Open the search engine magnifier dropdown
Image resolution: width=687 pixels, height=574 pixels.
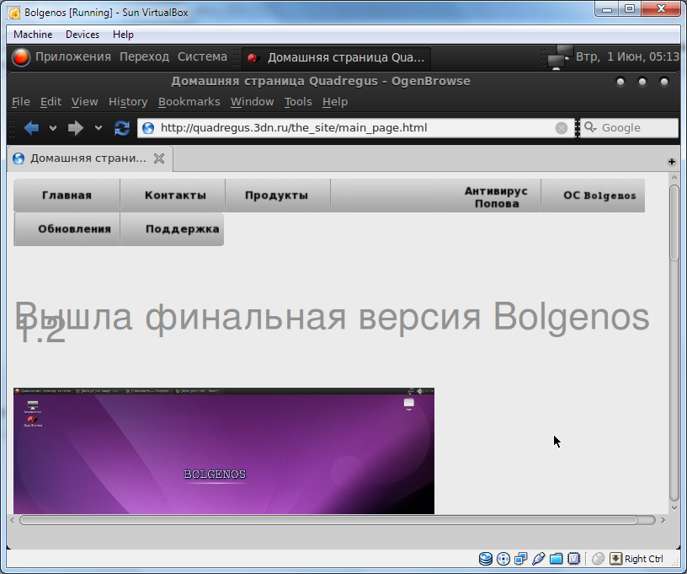click(x=590, y=127)
